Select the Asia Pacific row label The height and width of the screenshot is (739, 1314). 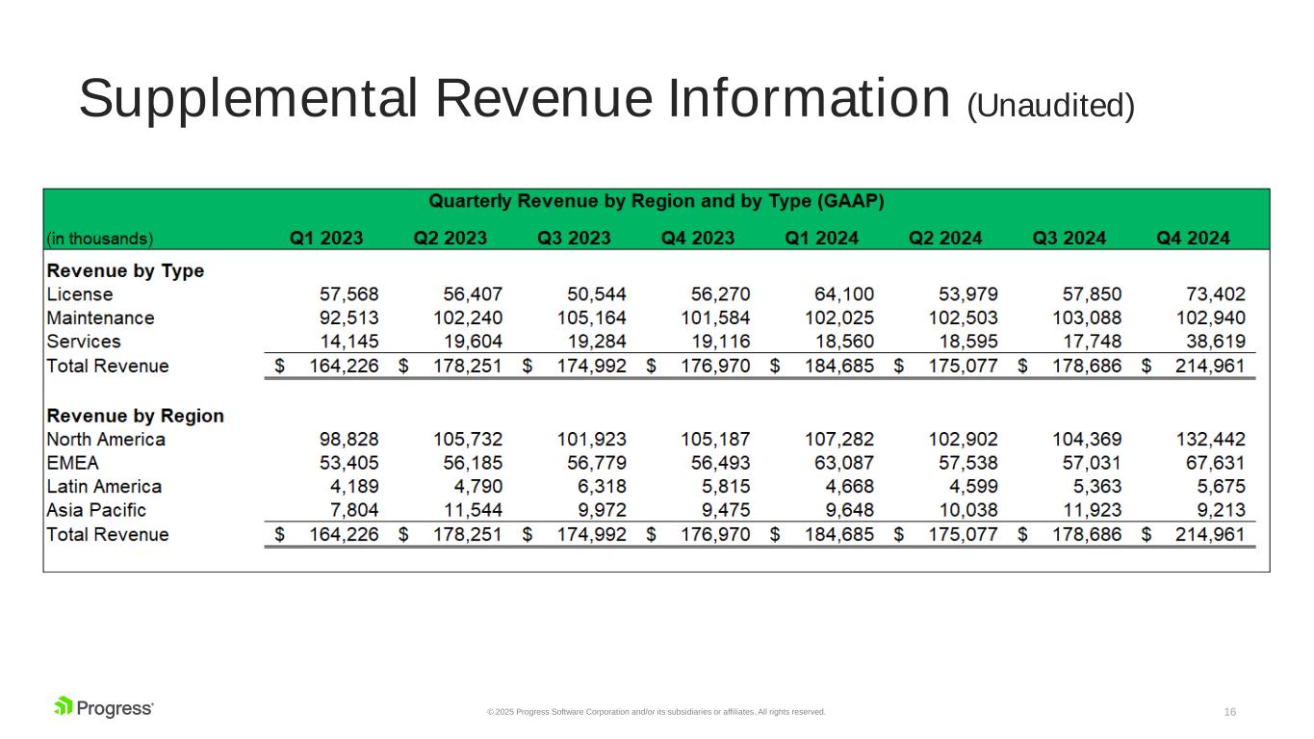96,510
